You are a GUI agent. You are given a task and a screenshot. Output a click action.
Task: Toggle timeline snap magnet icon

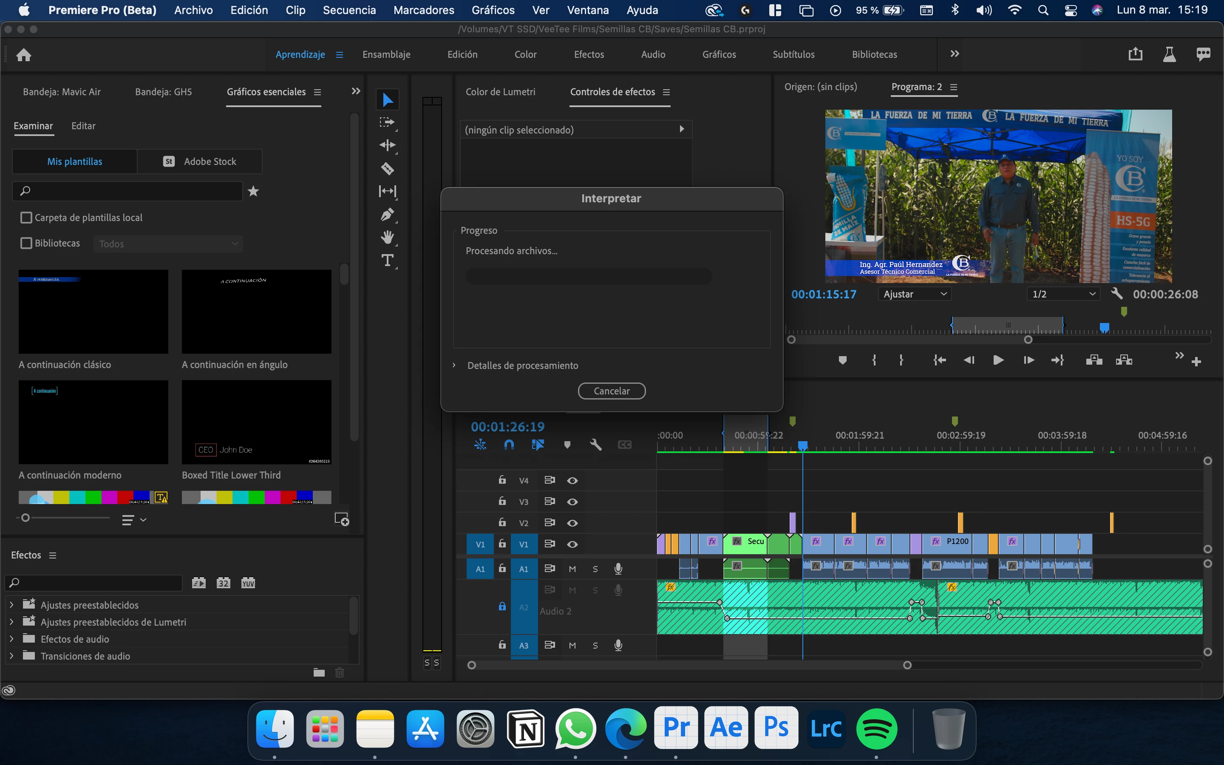click(509, 445)
